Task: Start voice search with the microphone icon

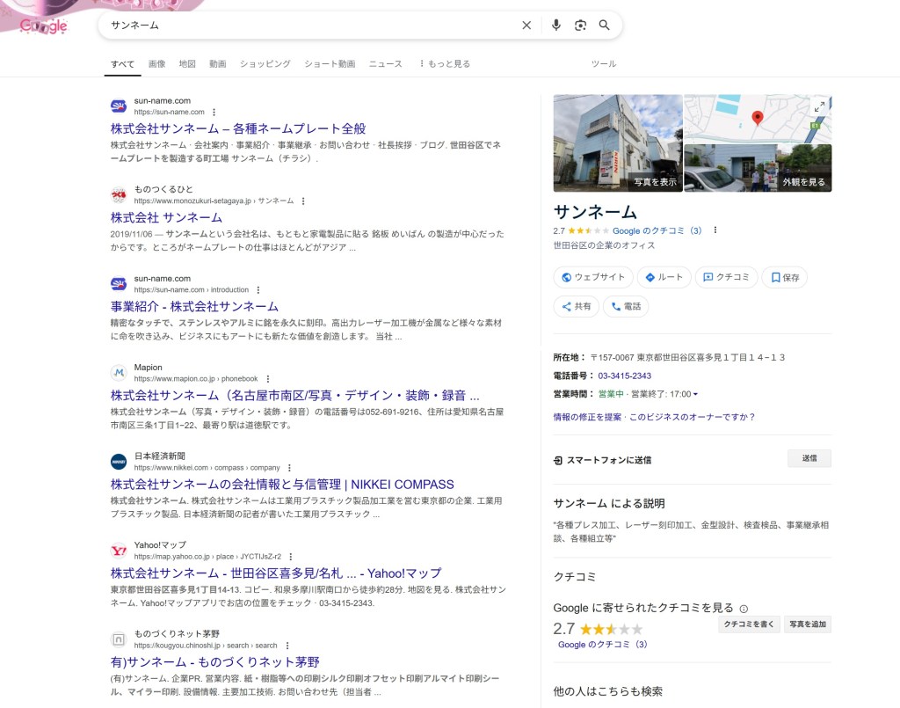Action: pos(555,26)
